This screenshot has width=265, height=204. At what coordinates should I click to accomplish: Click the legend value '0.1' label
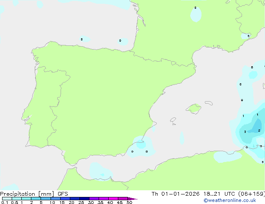5,202
